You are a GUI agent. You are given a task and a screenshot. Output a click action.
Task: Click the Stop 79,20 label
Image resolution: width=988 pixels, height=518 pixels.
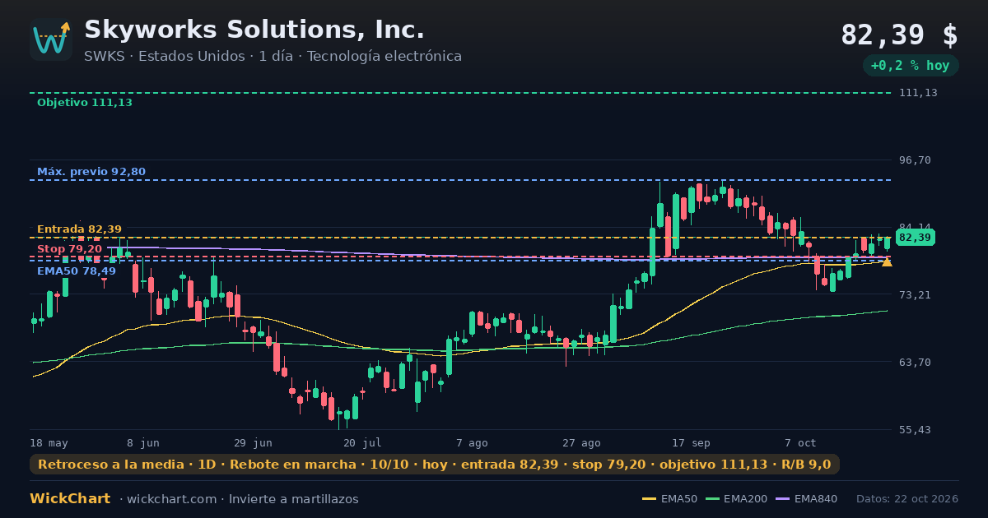[69, 248]
